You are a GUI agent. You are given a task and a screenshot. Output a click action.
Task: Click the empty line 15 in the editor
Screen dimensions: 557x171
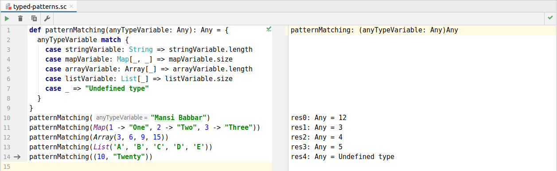(x=150, y=167)
